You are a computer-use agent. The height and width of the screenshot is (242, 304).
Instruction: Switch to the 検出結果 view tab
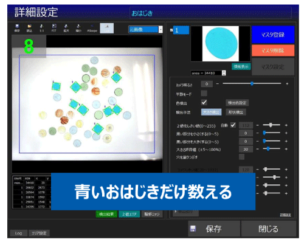106,214
